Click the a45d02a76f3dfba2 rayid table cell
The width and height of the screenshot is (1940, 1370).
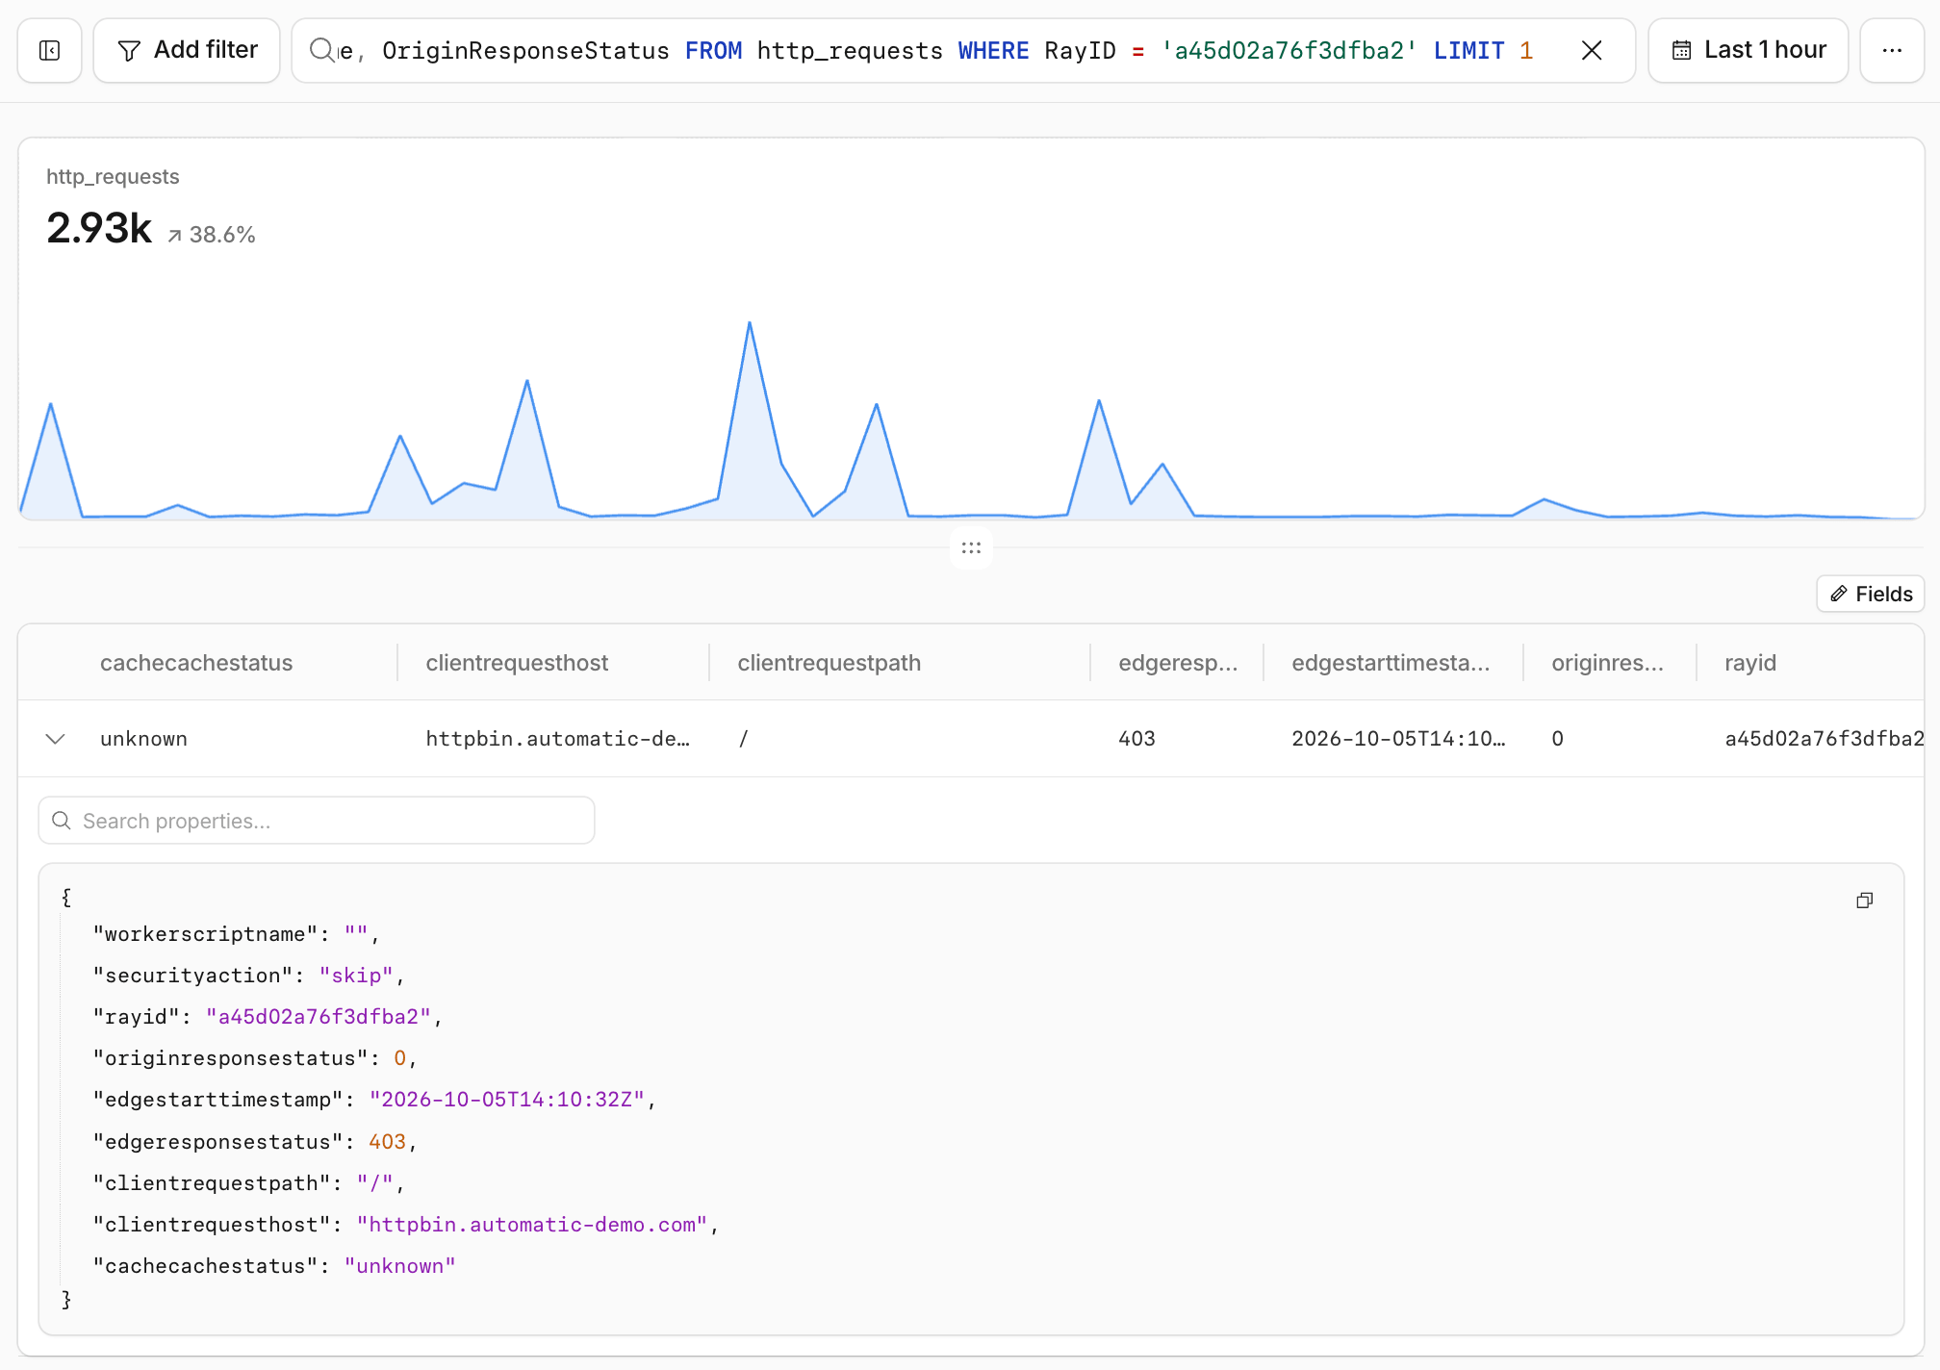click(1824, 739)
